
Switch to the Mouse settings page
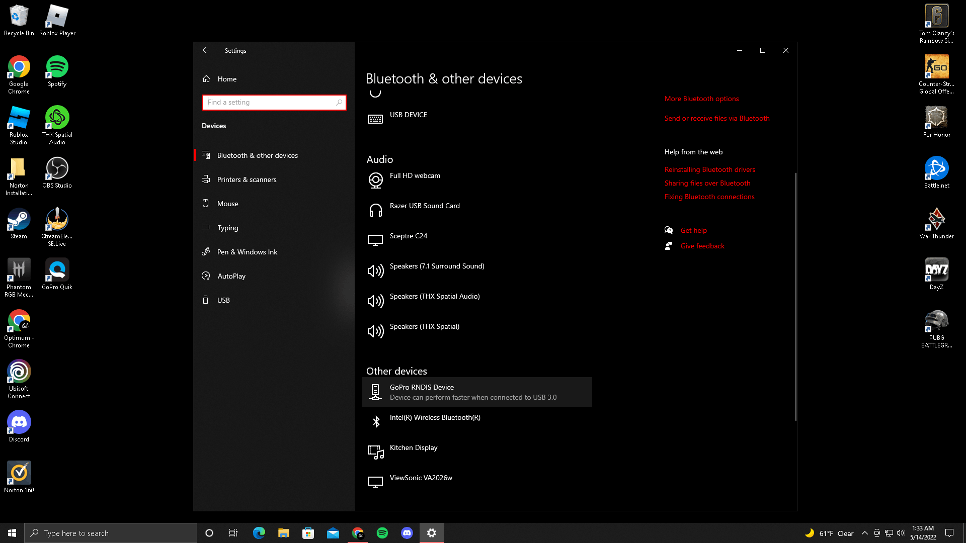[227, 204]
